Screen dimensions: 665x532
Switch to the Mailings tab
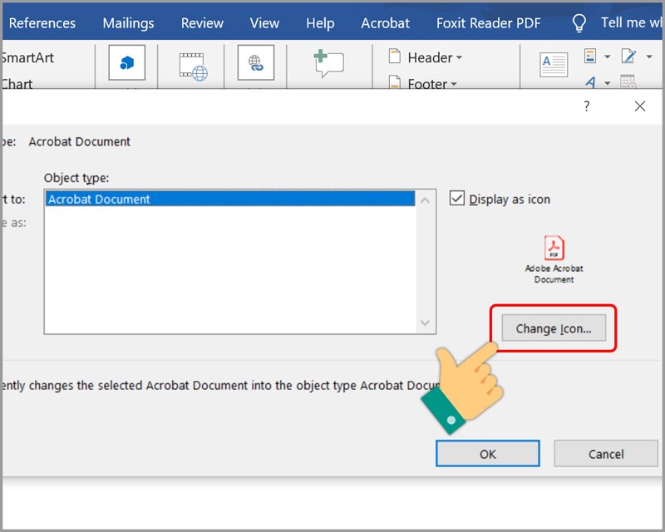pos(128,23)
